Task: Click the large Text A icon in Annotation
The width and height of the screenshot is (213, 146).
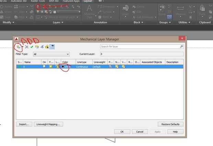Action: click(89, 9)
